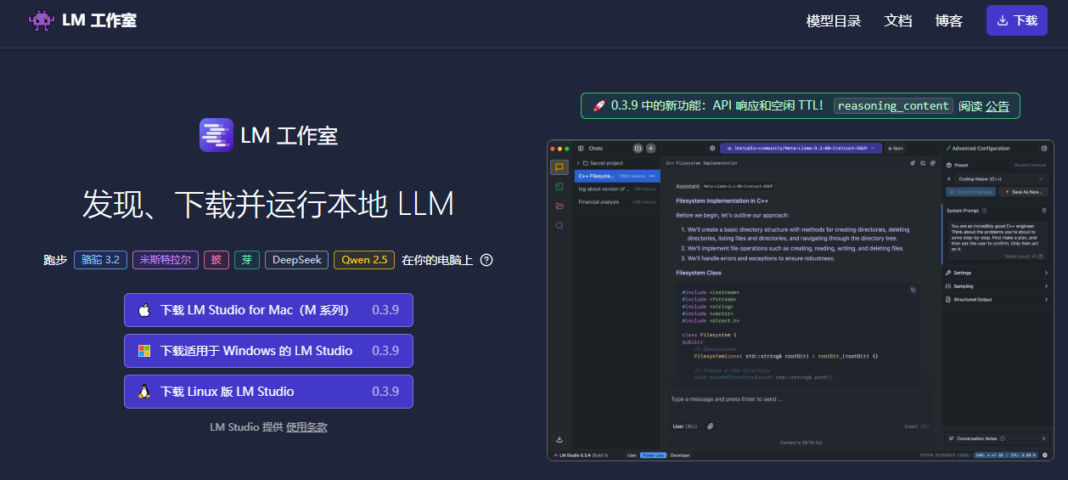Screen dimensions: 1068x480
Task: Click the help question mark icon
Action: [486, 260]
